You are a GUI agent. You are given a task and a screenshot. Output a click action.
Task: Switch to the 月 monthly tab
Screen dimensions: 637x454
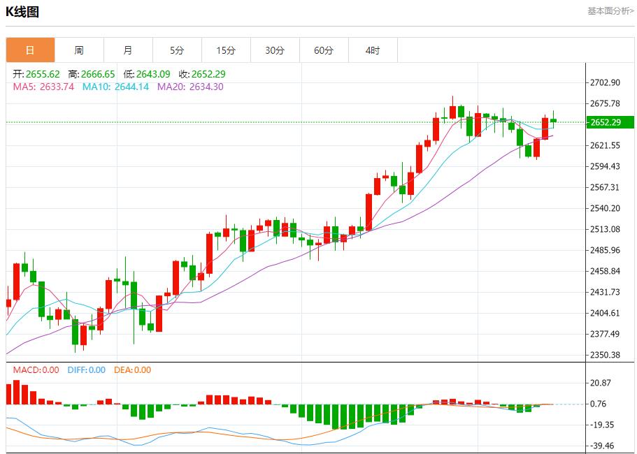128,50
